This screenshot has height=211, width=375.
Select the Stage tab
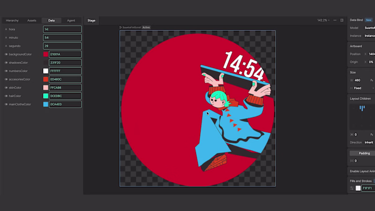(91, 21)
